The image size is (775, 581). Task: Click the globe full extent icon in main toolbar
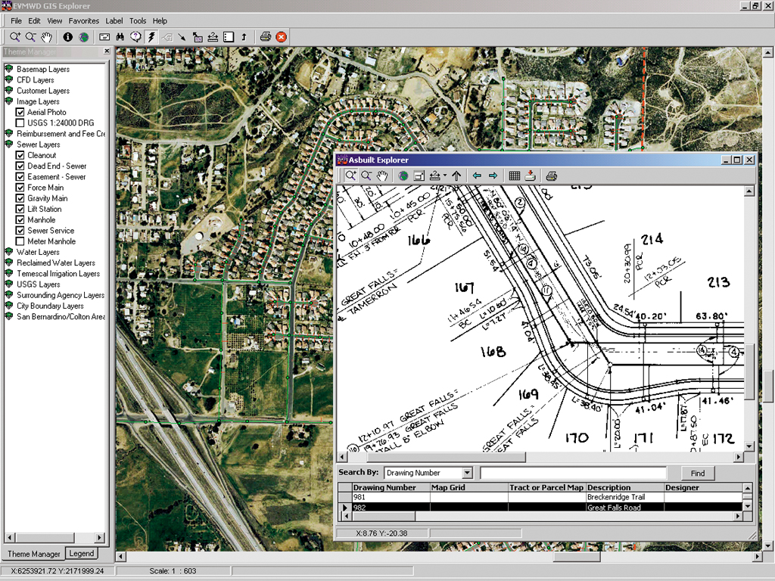pyautogui.click(x=83, y=36)
